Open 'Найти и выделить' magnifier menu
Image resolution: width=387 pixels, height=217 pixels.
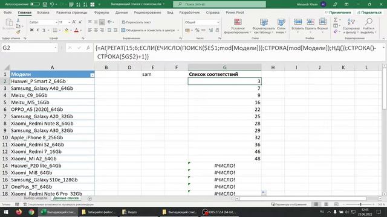(x=368, y=26)
